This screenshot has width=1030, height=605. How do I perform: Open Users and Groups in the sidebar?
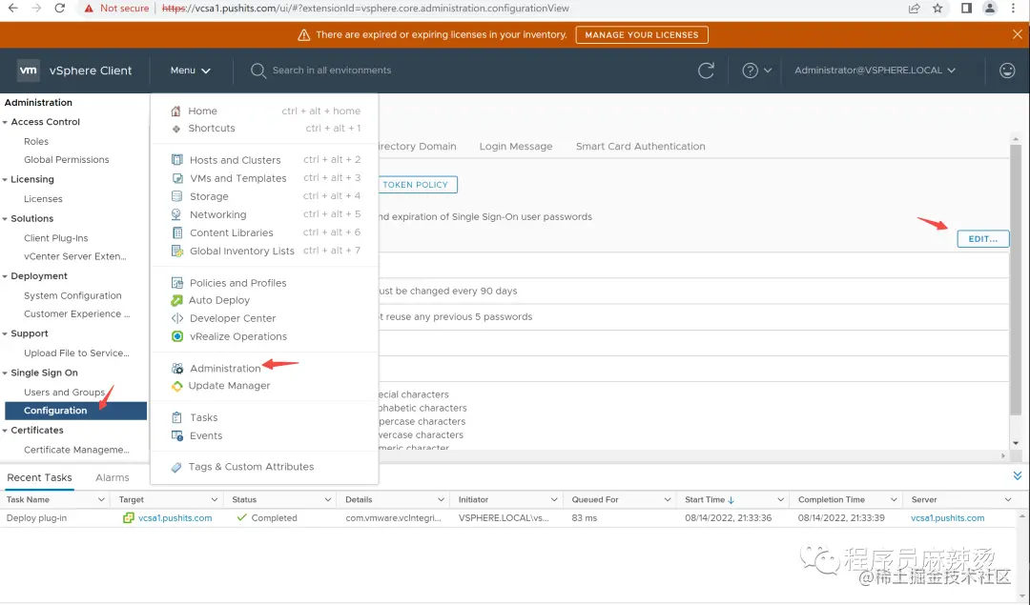click(65, 393)
